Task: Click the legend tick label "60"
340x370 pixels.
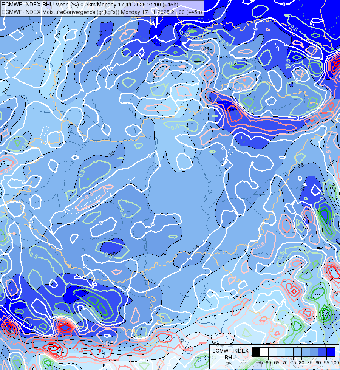Action: tap(268, 363)
